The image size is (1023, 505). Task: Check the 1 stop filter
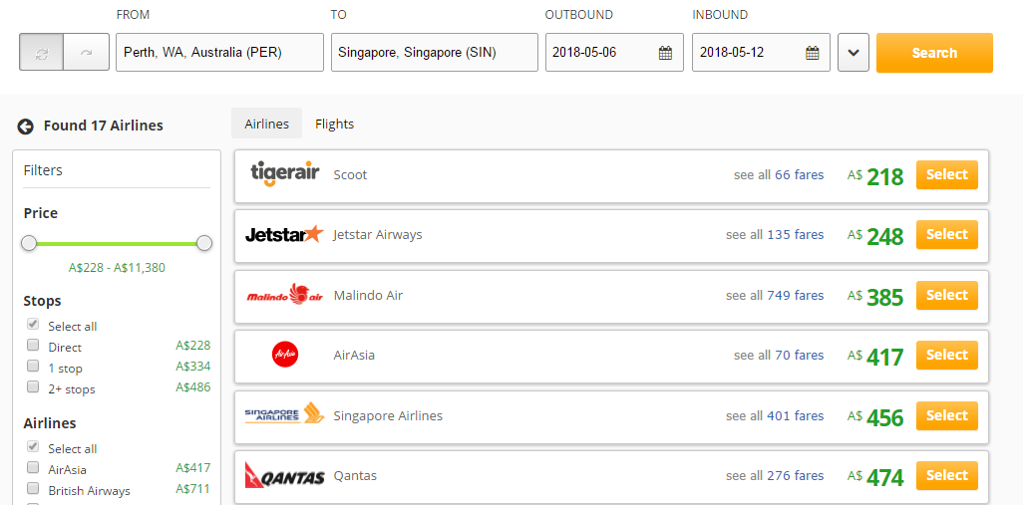(x=33, y=366)
